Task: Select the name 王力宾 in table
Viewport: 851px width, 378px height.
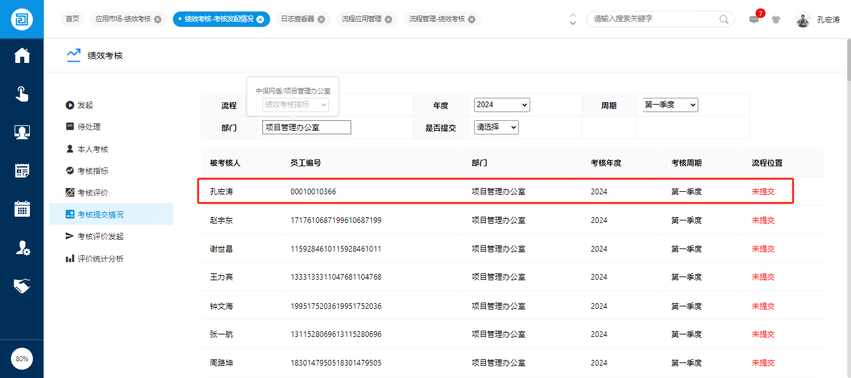Action: click(x=221, y=277)
